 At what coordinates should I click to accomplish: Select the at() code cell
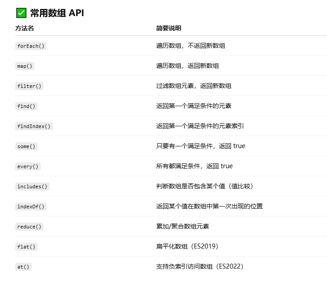(x=23, y=267)
